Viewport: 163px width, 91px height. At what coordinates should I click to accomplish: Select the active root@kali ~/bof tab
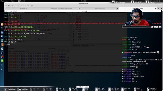coord(138,8)
